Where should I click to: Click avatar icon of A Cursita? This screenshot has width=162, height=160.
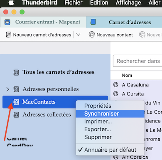116,94
